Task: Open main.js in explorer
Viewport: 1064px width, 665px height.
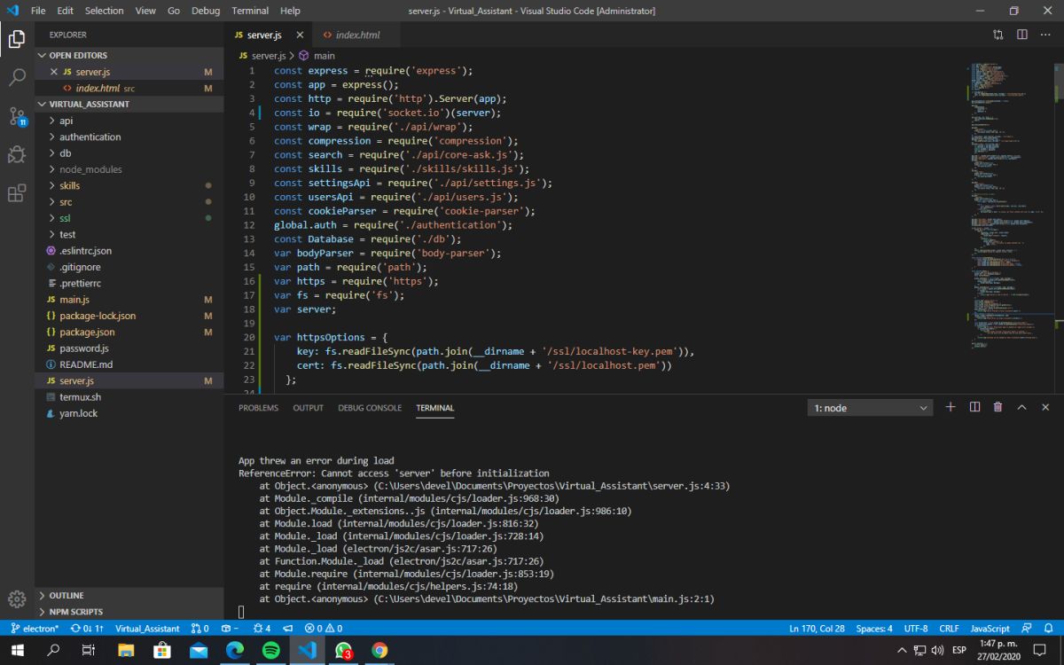Action: [x=129, y=300]
